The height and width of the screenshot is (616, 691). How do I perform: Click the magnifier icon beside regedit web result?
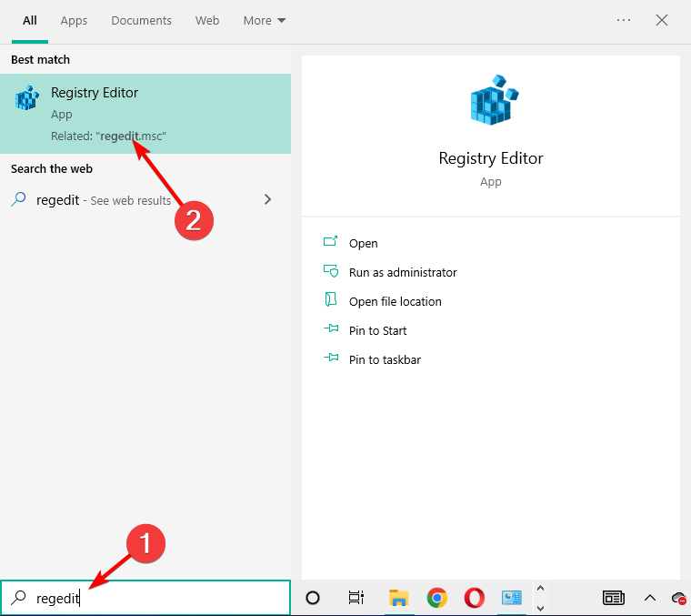(18, 199)
